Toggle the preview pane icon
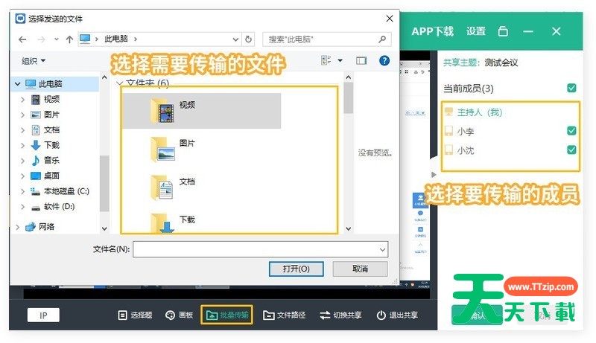Screen dimensions: 596x343 pyautogui.click(x=361, y=60)
